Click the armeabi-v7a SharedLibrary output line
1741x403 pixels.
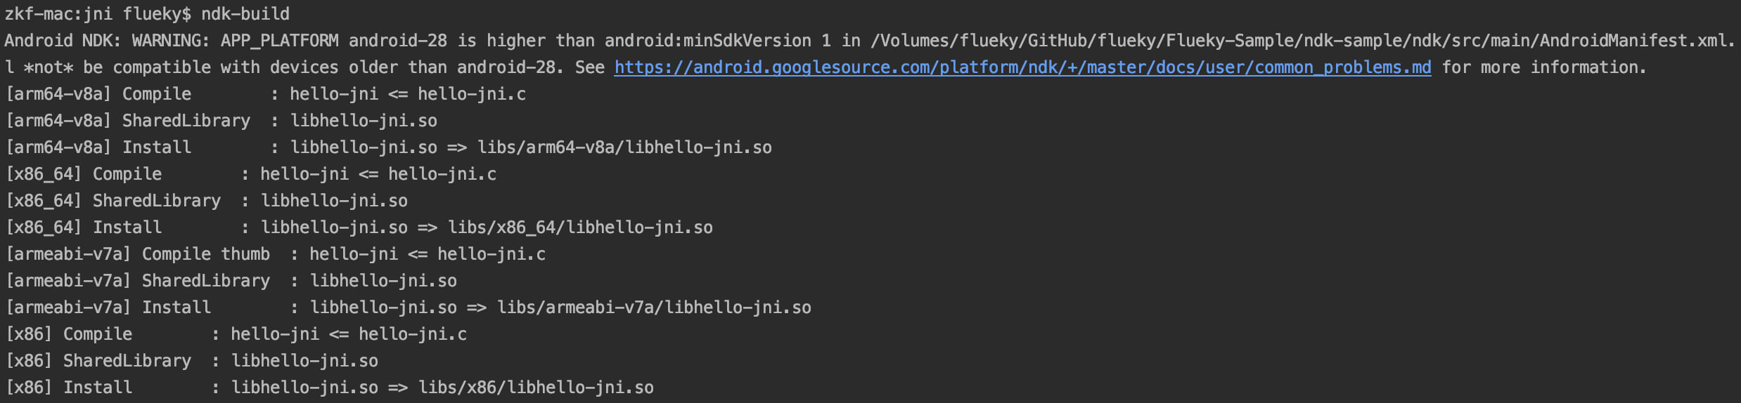(231, 281)
